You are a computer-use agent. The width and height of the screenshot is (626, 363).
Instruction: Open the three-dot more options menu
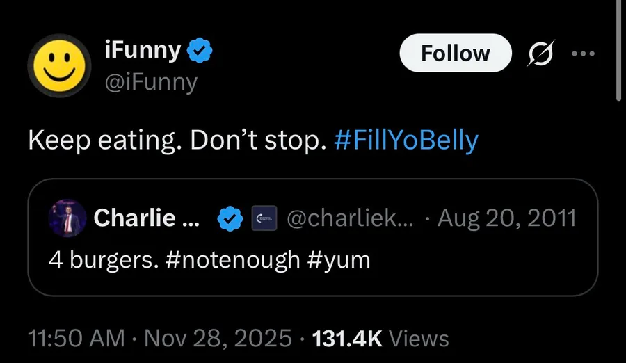point(582,53)
